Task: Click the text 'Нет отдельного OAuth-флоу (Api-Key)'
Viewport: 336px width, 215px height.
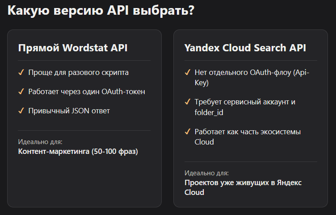Action: click(252, 78)
